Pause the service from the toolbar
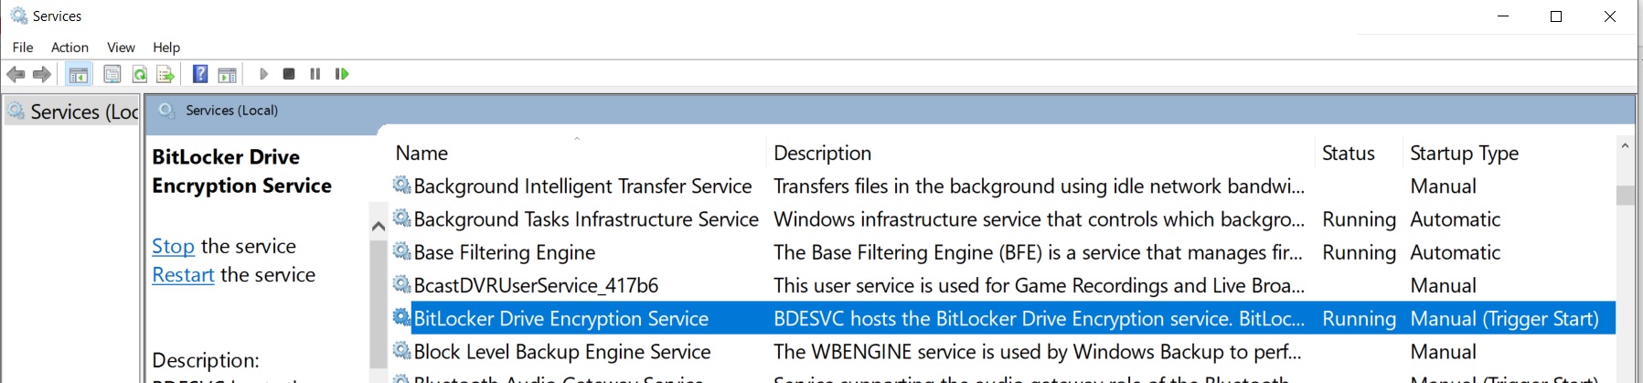The image size is (1643, 383). 315,74
